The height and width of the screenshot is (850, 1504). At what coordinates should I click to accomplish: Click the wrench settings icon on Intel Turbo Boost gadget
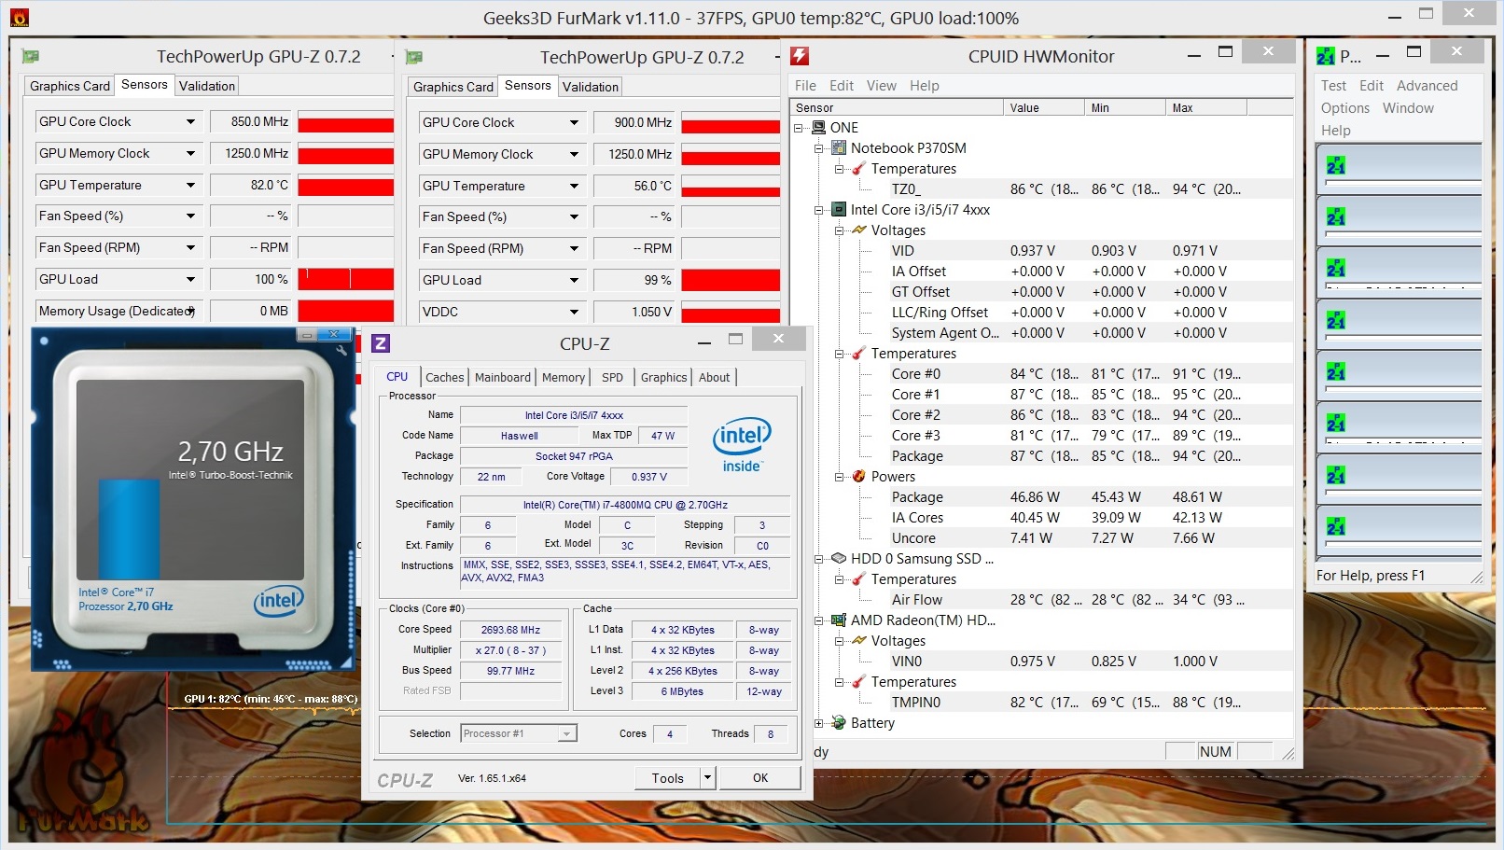(x=342, y=350)
